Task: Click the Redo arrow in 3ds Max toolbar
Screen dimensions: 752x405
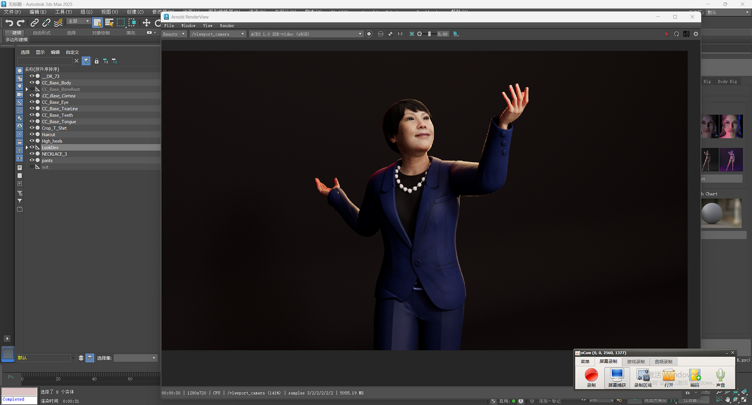Action: [21, 23]
